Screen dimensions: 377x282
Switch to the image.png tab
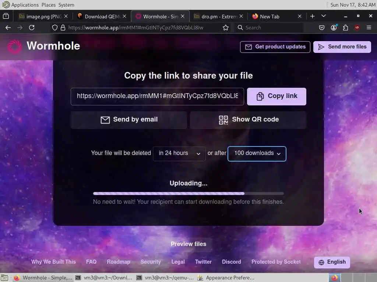43,16
